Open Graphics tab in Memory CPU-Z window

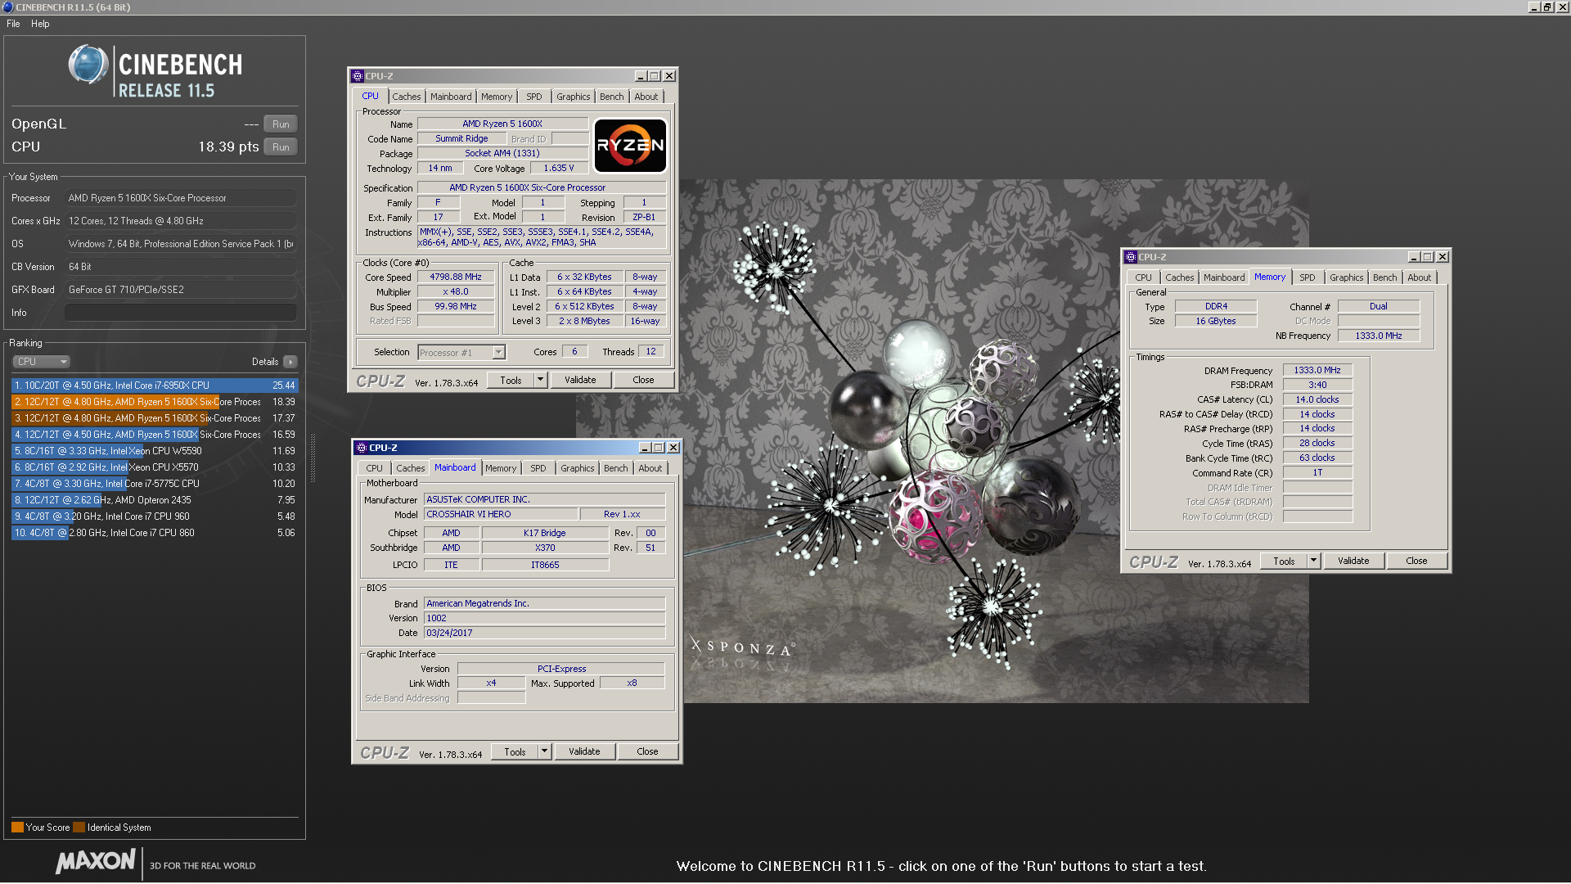pos(1347,277)
